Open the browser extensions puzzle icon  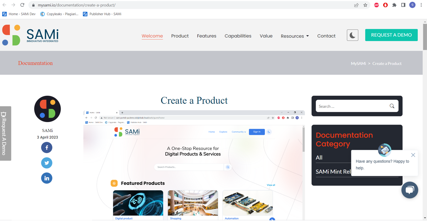click(394, 5)
